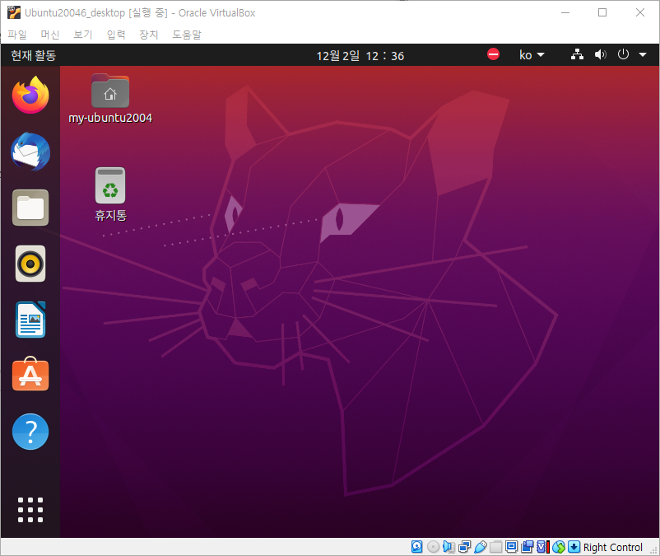Click the display settings status icon

(x=511, y=547)
